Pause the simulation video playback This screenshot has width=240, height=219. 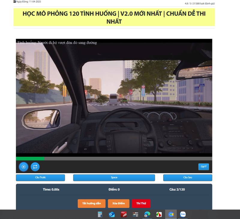tap(23, 167)
